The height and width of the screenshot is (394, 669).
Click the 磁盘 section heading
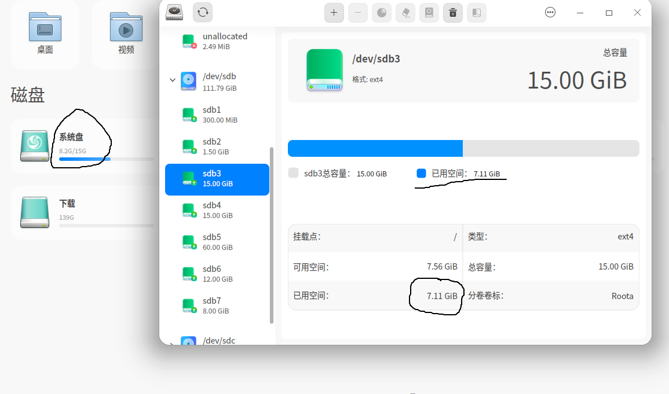pos(28,94)
